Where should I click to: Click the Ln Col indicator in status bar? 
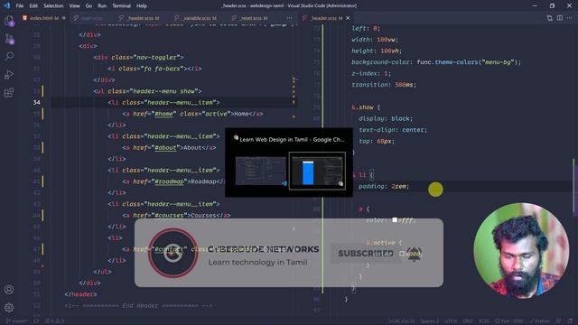(x=401, y=321)
